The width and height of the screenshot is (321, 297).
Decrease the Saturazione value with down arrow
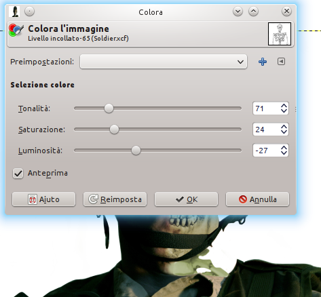(x=284, y=132)
